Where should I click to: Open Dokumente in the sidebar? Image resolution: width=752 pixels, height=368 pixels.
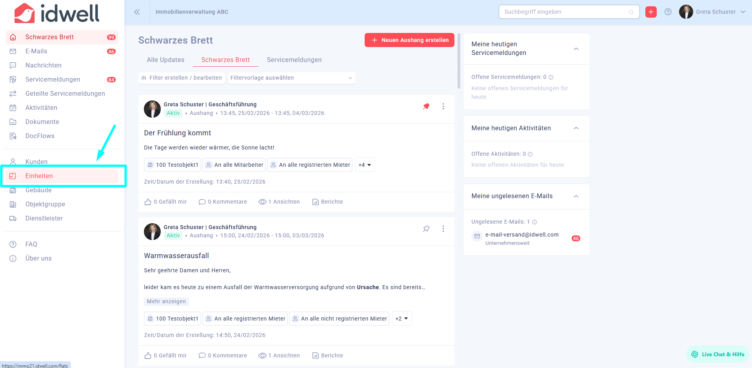pos(62,122)
